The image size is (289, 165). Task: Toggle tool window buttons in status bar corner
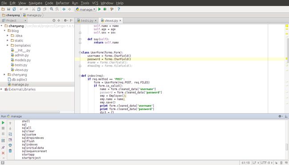[3, 163]
